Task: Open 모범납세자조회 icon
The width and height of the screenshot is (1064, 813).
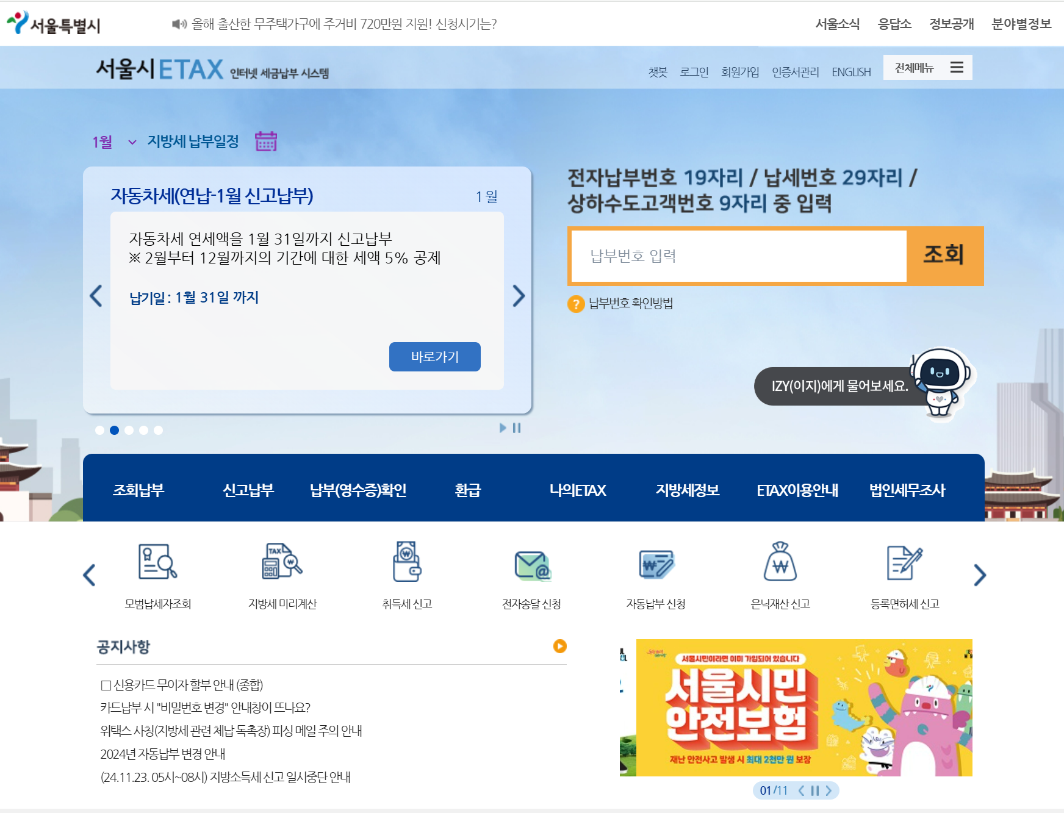Action: tap(158, 561)
